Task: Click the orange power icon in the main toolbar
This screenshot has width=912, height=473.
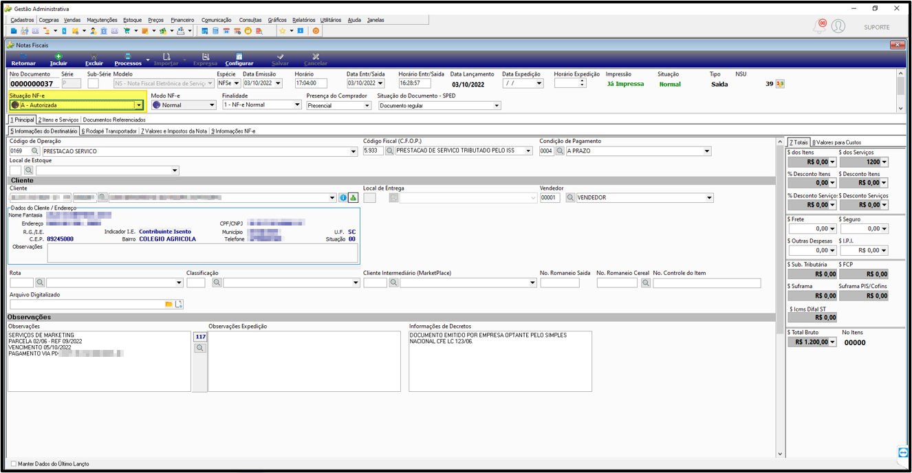Action: coord(316,31)
